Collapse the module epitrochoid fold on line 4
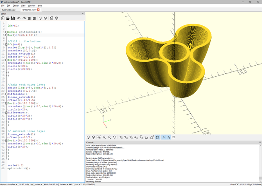 click(x=7, y=32)
